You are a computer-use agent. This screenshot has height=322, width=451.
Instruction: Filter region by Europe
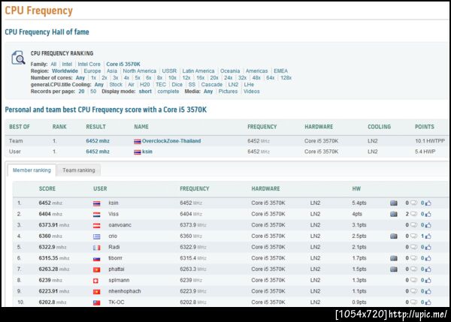click(x=92, y=71)
